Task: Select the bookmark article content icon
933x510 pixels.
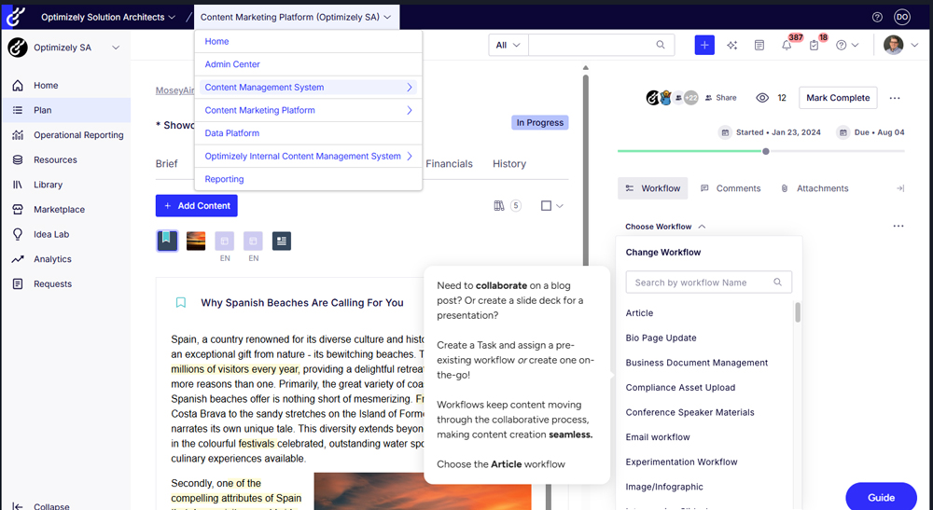Action: [167, 241]
